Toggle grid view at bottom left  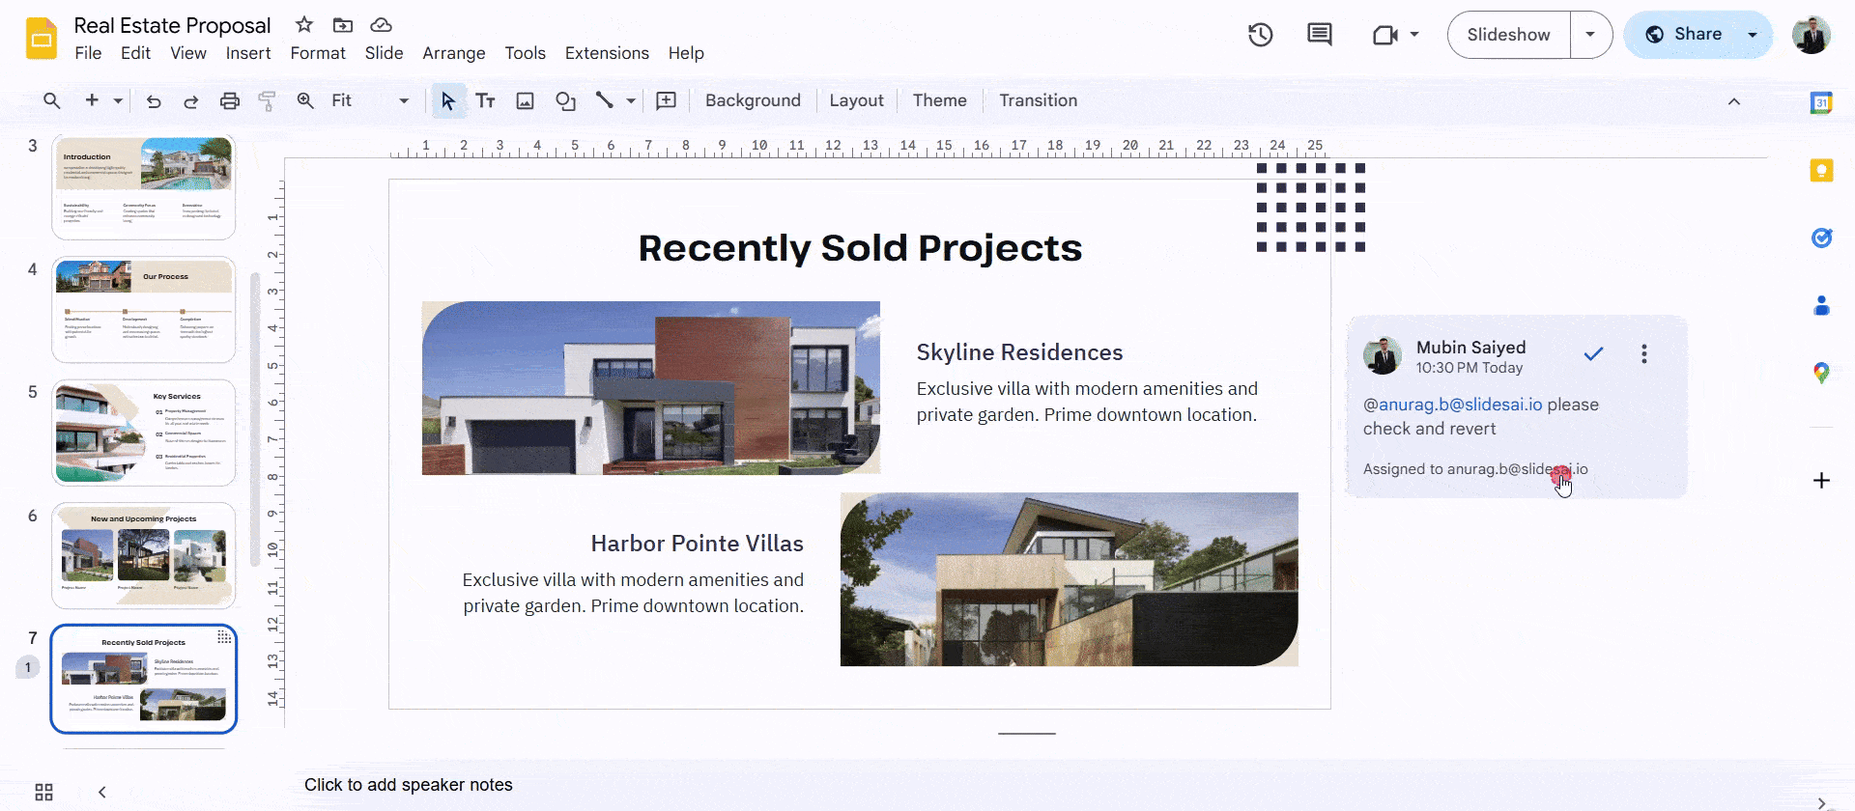click(43, 792)
